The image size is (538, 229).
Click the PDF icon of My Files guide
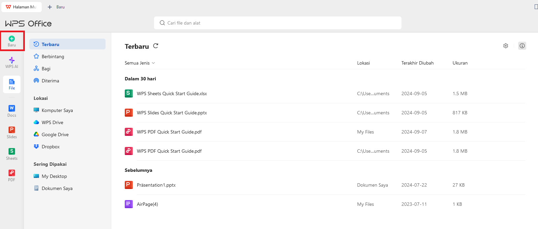click(129, 132)
